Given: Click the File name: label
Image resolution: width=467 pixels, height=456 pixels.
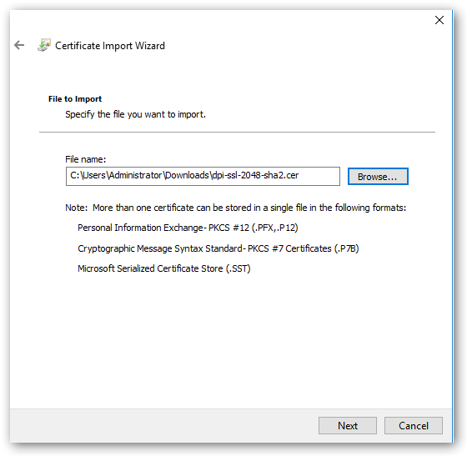Looking at the screenshot, I should click(85, 159).
